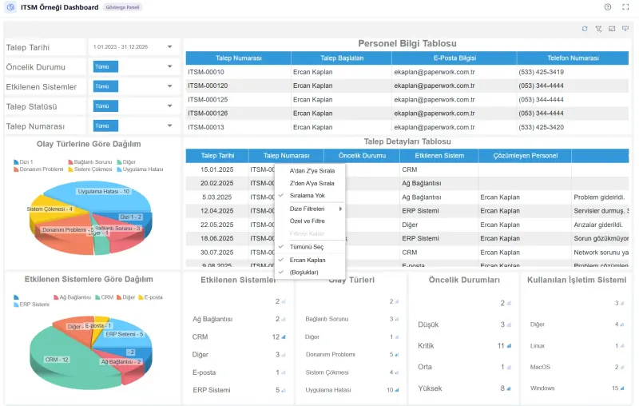Viewport: 639px width, 406px height.
Task: Click the refresh dashboard icon
Action: click(585, 29)
